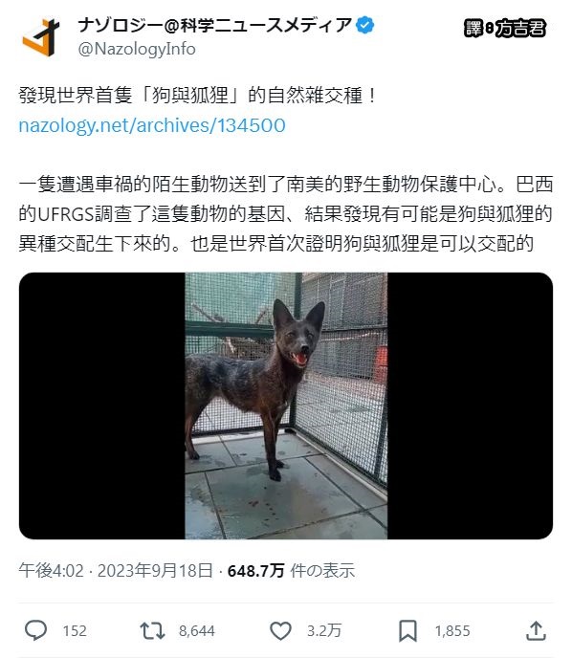Click the ナゾロジー@科学ニュースメディア account name
The image size is (572, 658).
point(215,25)
